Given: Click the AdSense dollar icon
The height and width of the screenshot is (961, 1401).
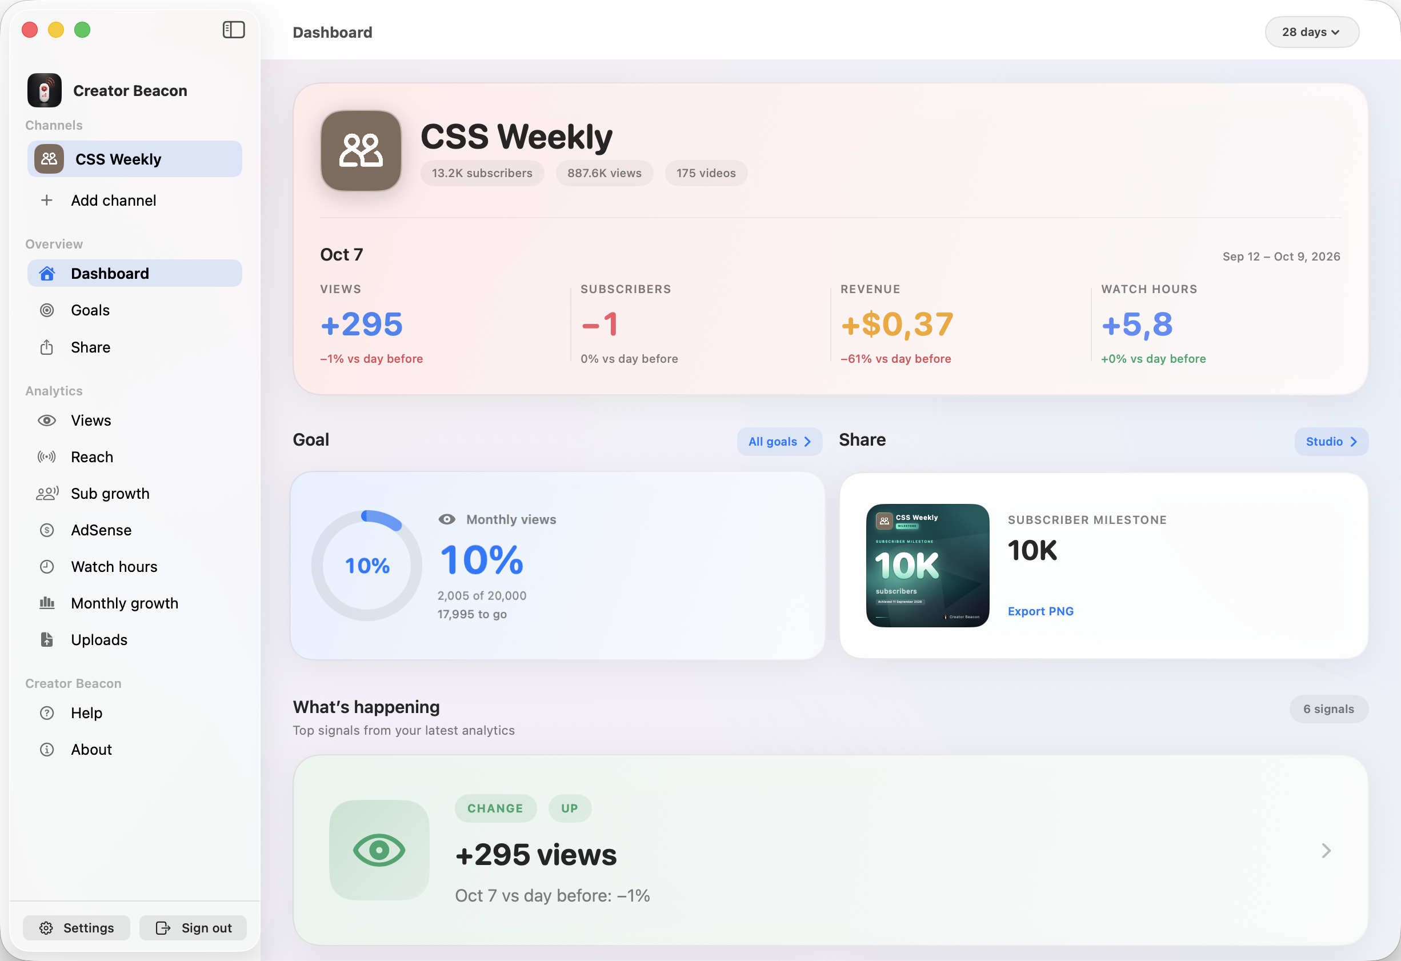Looking at the screenshot, I should click(46, 530).
